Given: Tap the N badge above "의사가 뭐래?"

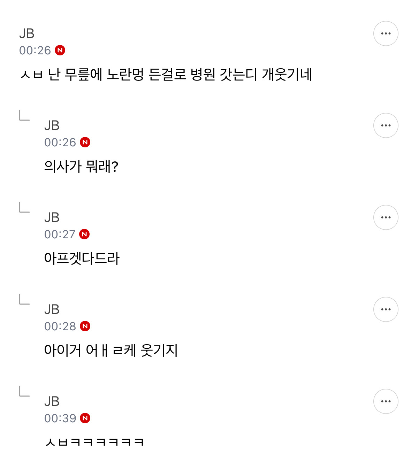Looking at the screenshot, I should point(85,142).
